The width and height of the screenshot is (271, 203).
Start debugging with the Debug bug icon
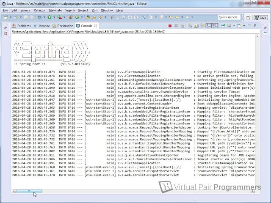(39, 17)
